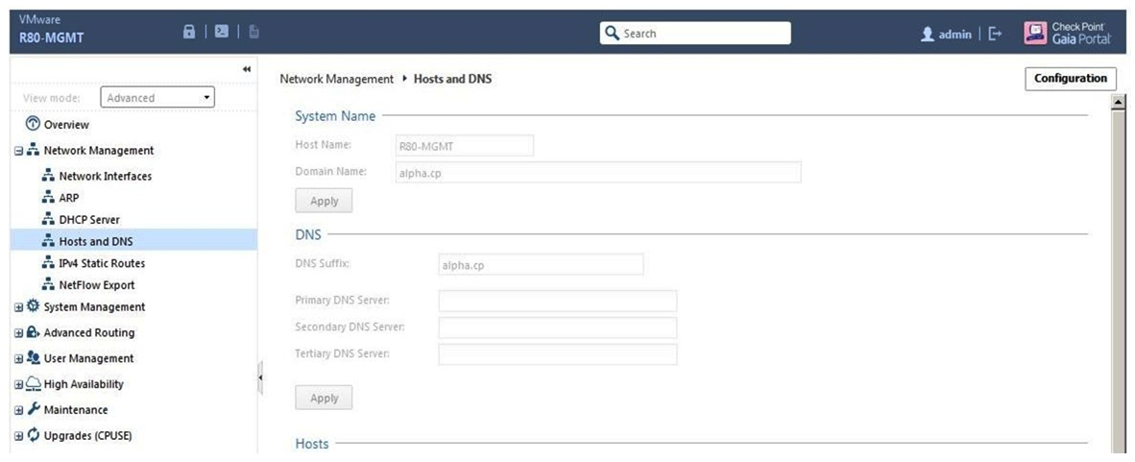Click the lock configuration icon in header
The width and height of the screenshot is (1135, 462).
point(189,32)
